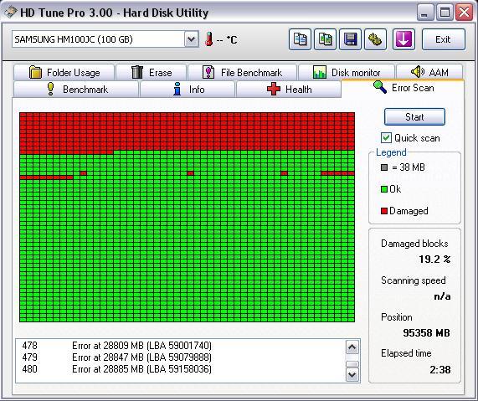Click the thermometer temperature icon
The image size is (478, 401).
pos(208,39)
